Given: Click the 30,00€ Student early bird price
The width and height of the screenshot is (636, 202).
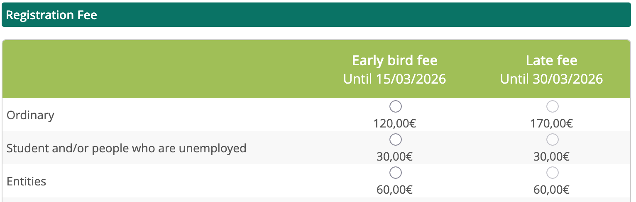Looking at the screenshot, I should click(x=394, y=156).
